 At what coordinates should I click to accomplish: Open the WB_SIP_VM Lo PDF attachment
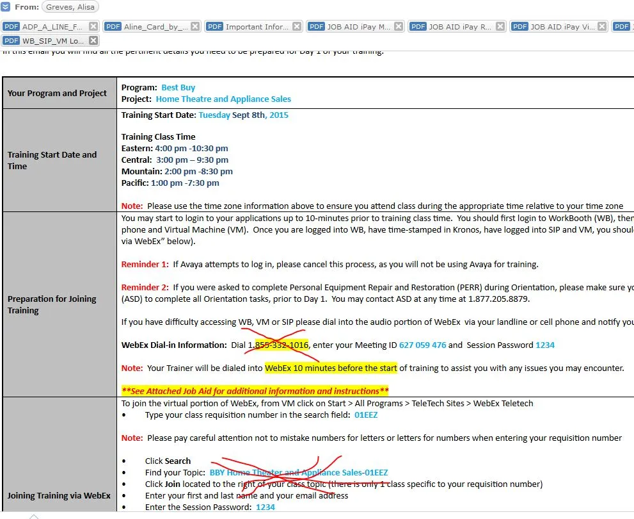click(51, 41)
